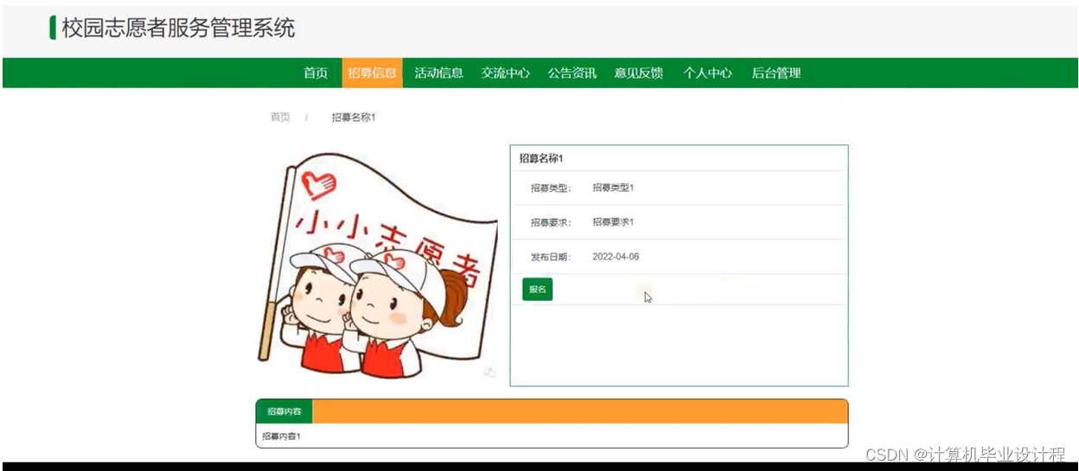Click the 招募要求1 value text
1079x471 pixels.
tap(613, 222)
